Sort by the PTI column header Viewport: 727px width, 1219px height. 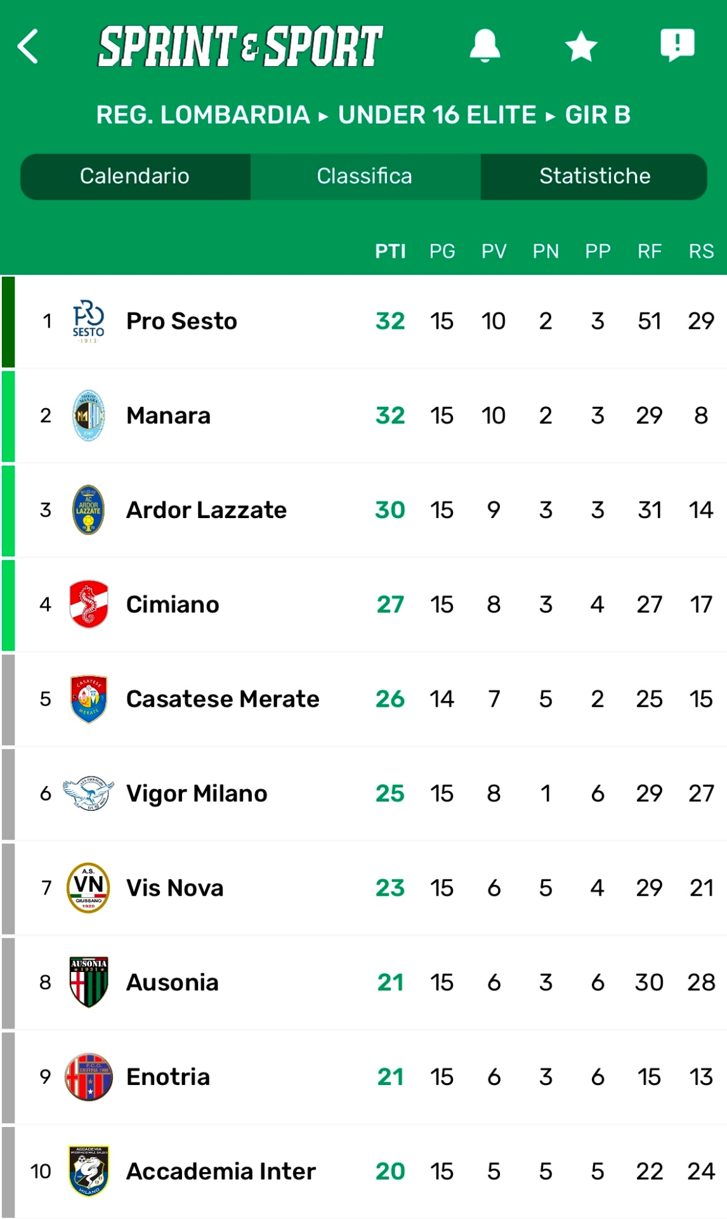[x=390, y=251]
